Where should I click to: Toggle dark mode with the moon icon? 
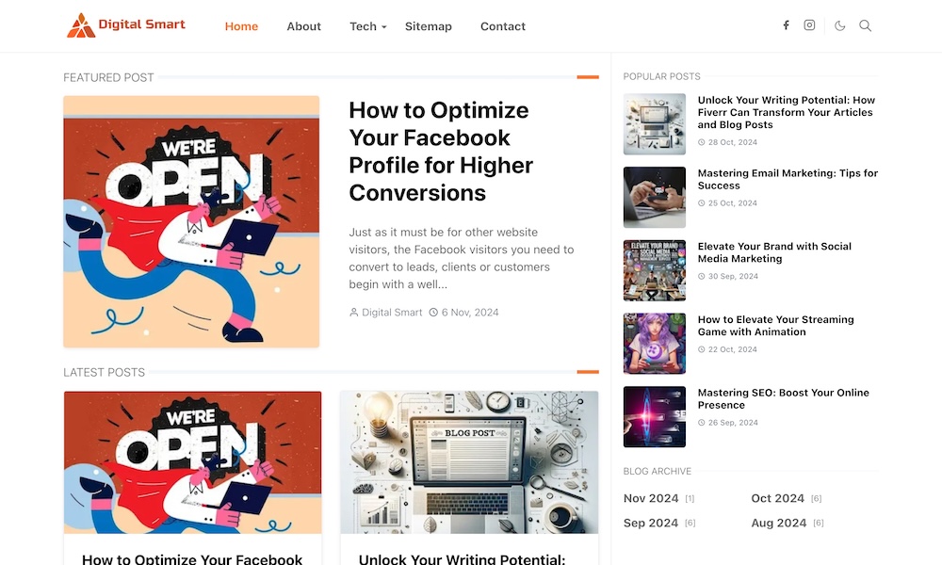[x=840, y=25]
